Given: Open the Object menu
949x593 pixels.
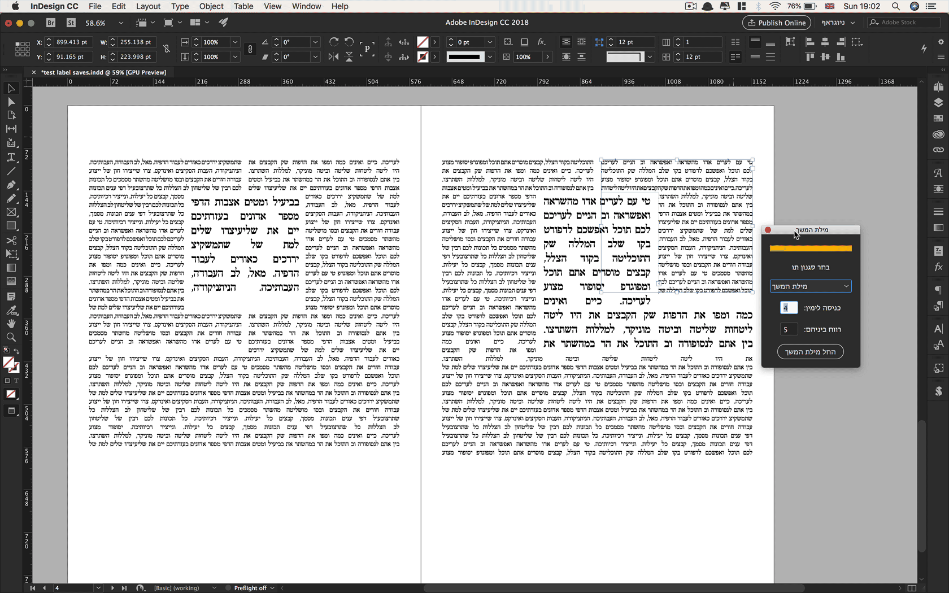Looking at the screenshot, I should pyautogui.click(x=211, y=6).
